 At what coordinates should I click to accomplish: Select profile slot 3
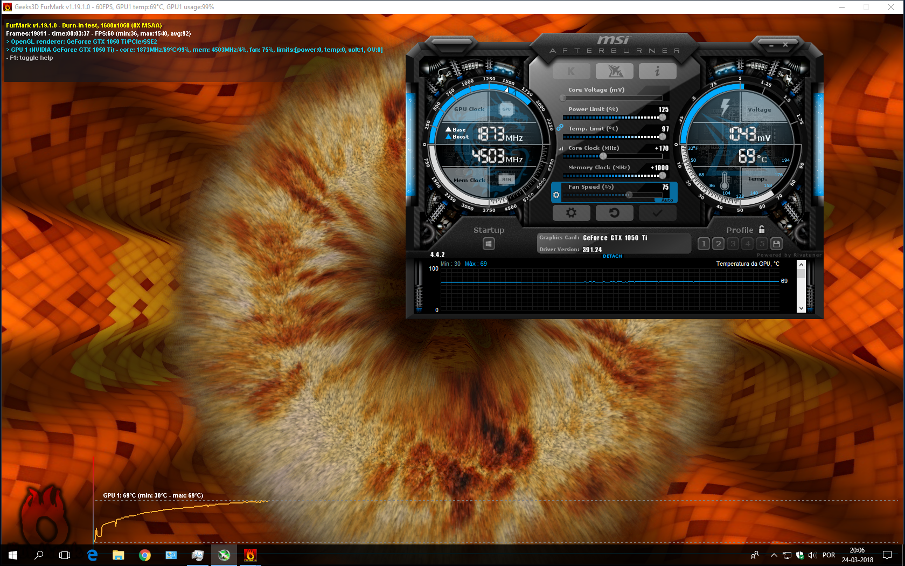(x=733, y=244)
